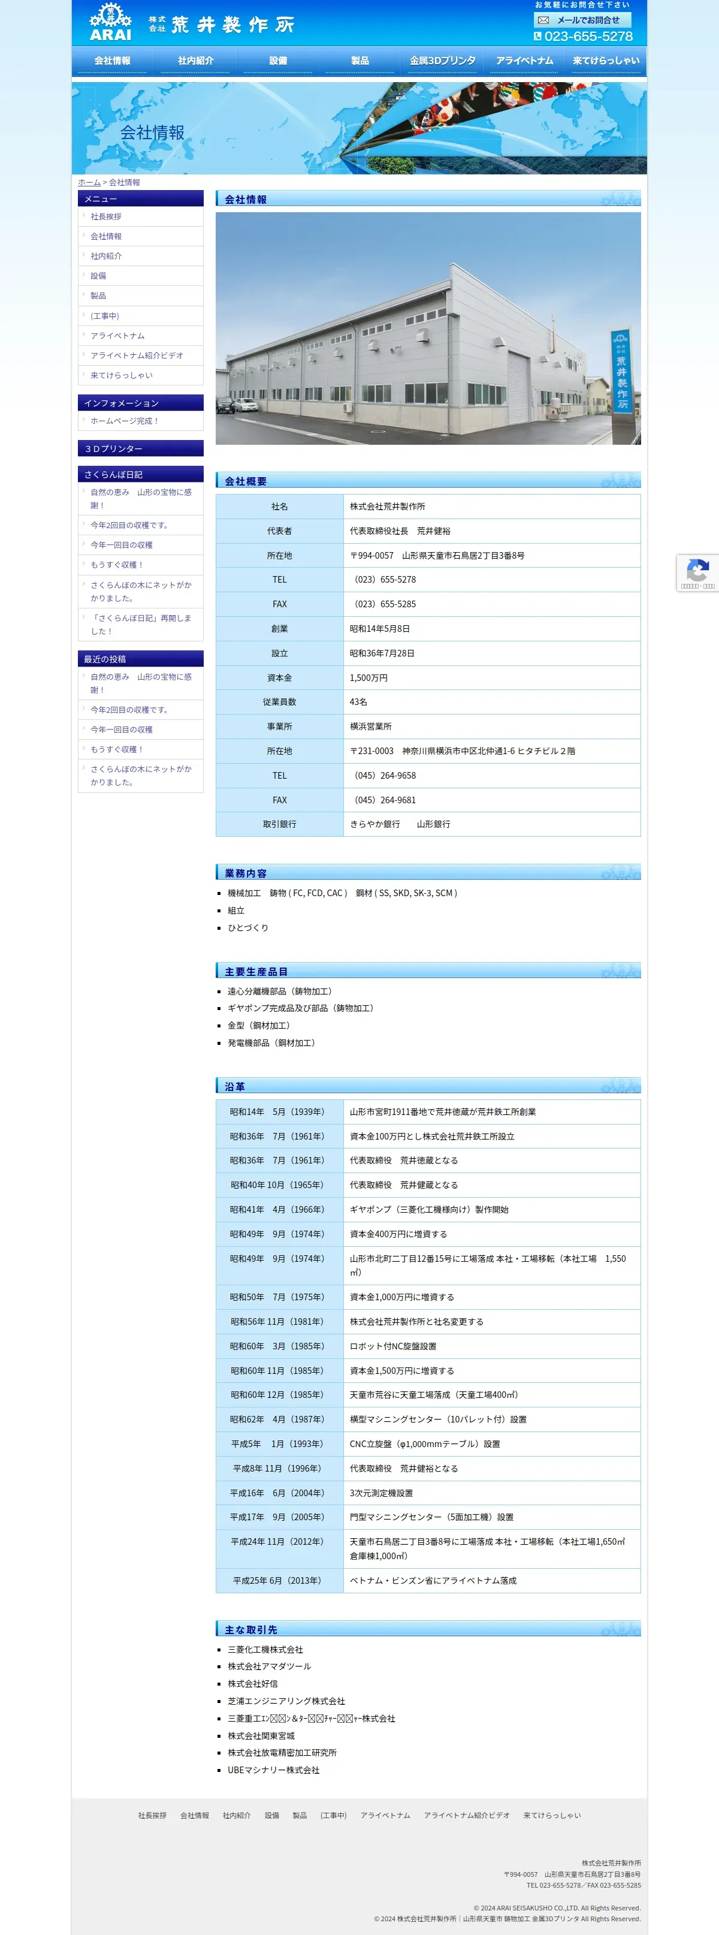This screenshot has width=719, height=1935.
Task: Click UBEマシナリー株式会社 in the client list
Action: 274,1771
